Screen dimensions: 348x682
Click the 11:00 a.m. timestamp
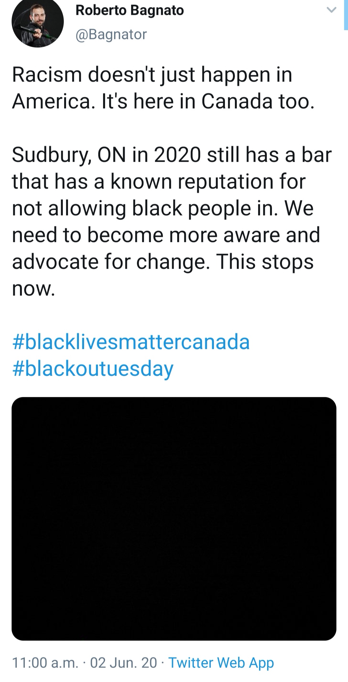tap(45, 663)
